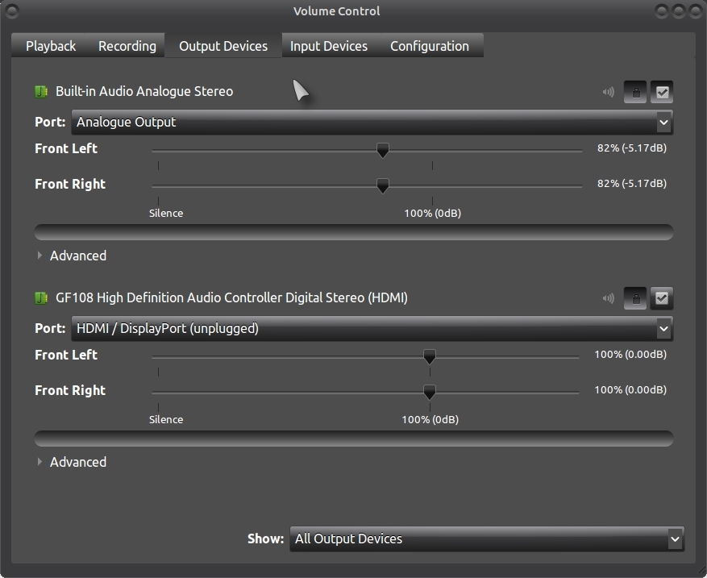Viewport: 707px width, 578px height.
Task: Expand Advanced options for Built-in Audio
Action: click(x=72, y=256)
